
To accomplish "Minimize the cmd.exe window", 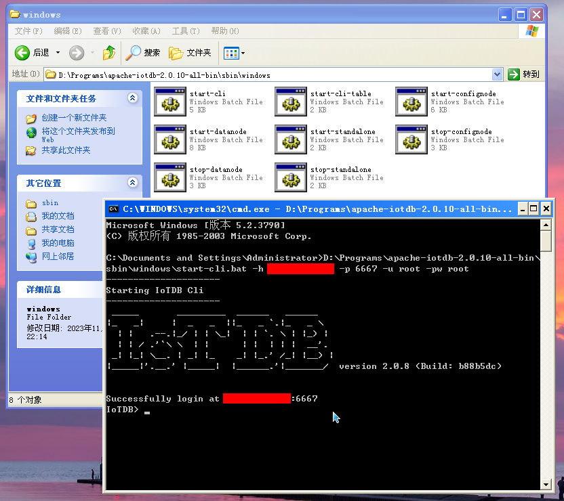I will click(x=522, y=209).
